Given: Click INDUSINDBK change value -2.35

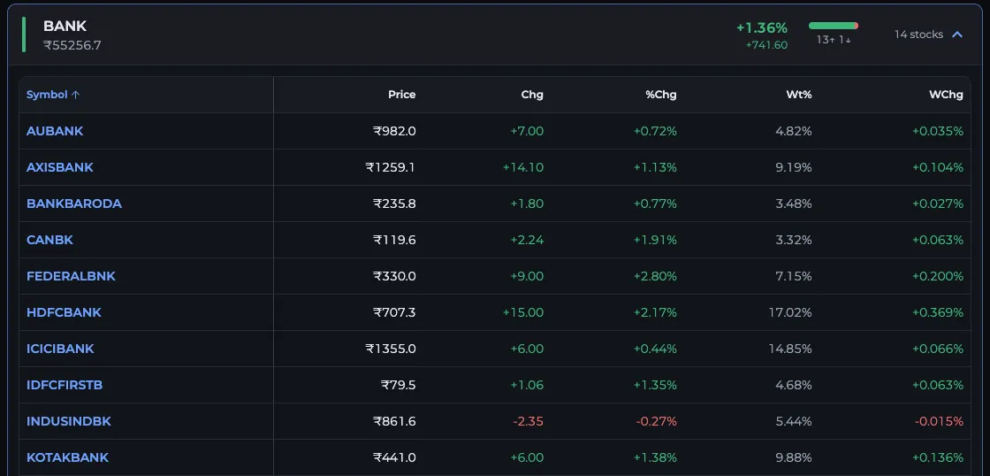Looking at the screenshot, I should 528,421.
